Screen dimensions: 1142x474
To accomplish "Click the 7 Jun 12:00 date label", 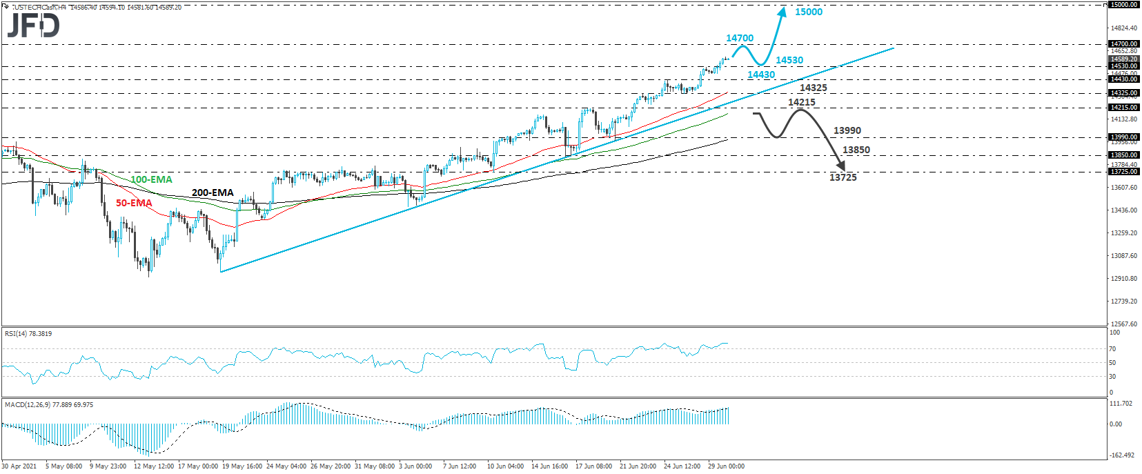I will (460, 466).
